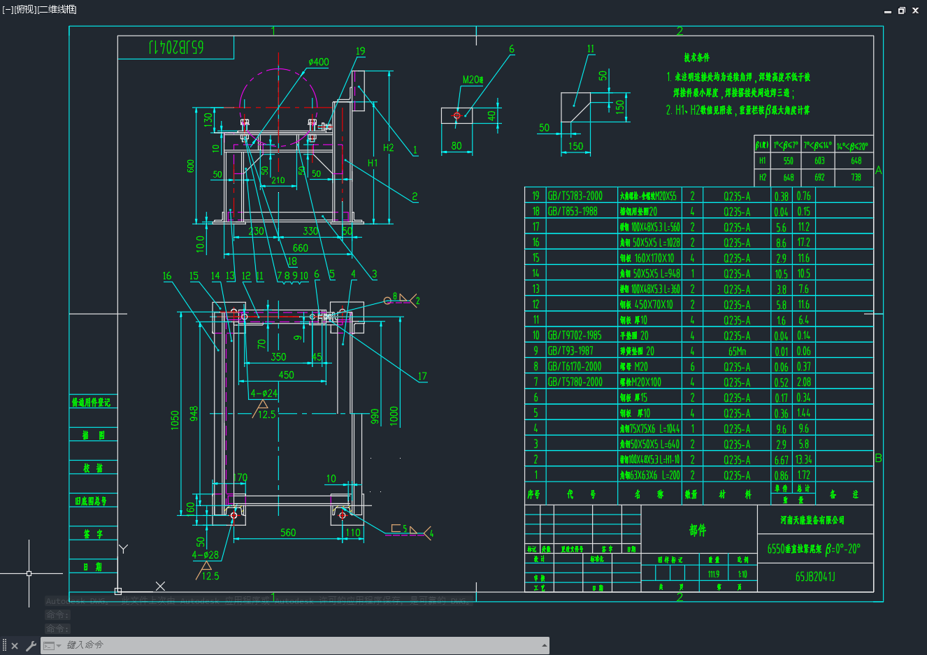Restore down the drawing window
This screenshot has width=927, height=655.
click(902, 10)
